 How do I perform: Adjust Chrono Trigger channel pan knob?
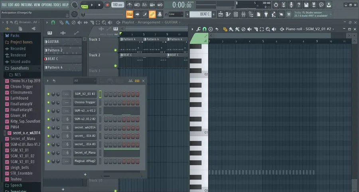(x=53, y=102)
